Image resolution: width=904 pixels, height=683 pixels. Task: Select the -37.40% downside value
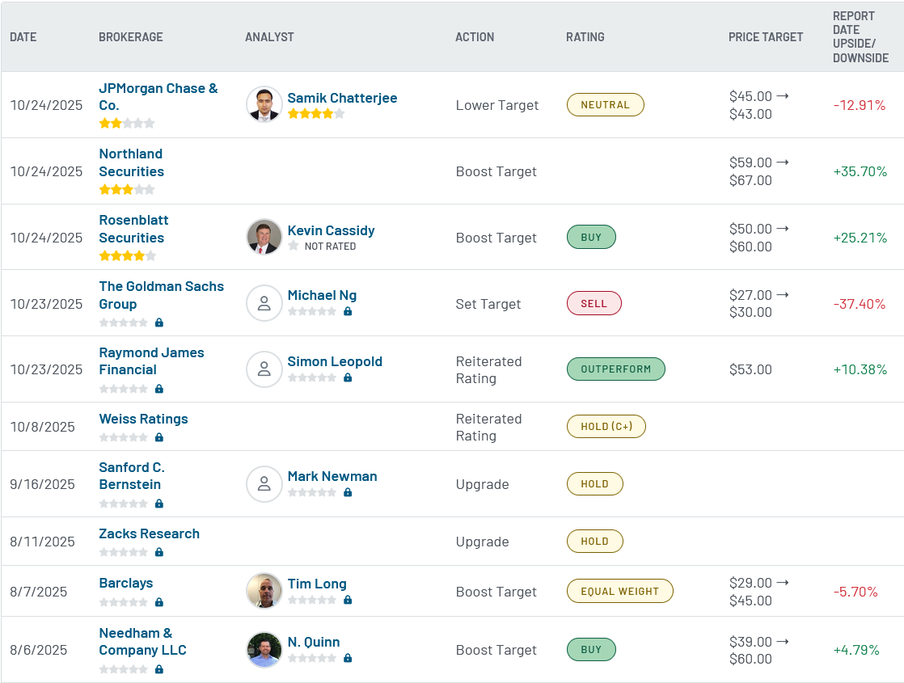point(859,304)
